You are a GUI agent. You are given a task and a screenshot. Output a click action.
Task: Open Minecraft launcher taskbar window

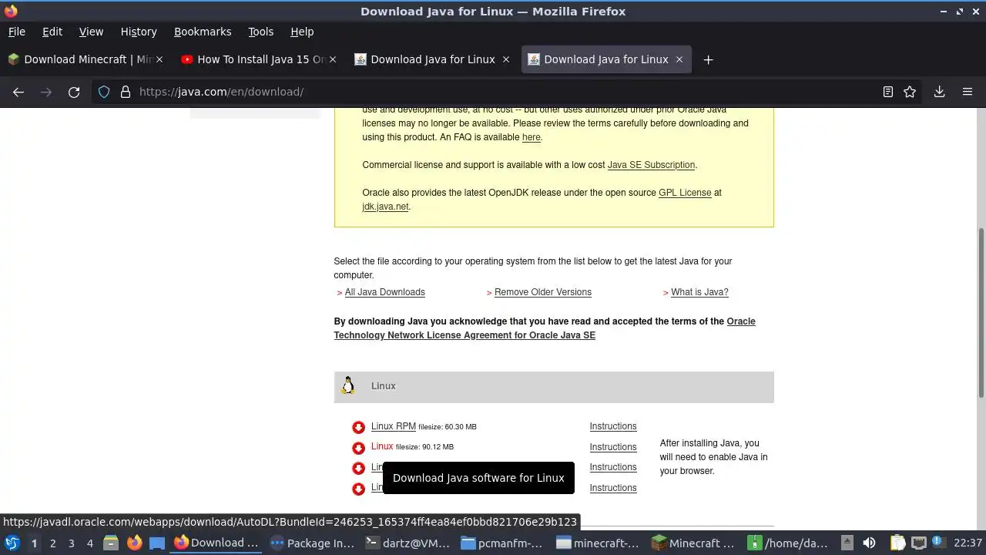[x=694, y=543]
